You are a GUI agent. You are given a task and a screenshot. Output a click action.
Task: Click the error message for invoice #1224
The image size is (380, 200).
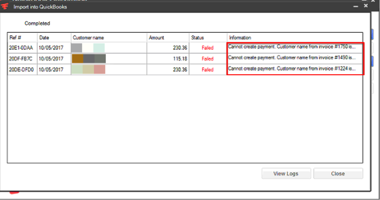click(x=292, y=69)
